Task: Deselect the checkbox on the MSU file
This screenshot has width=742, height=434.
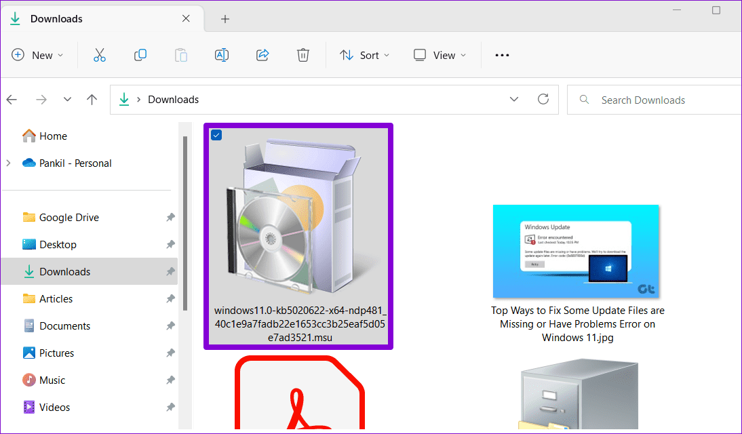Action: coord(216,135)
